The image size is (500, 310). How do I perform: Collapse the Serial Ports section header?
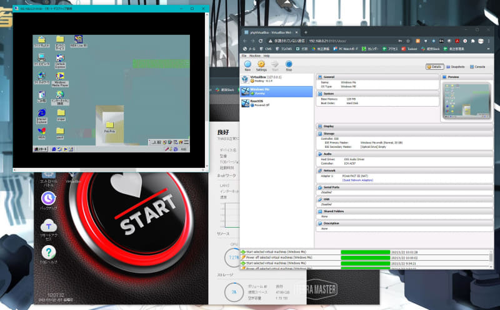point(404,188)
